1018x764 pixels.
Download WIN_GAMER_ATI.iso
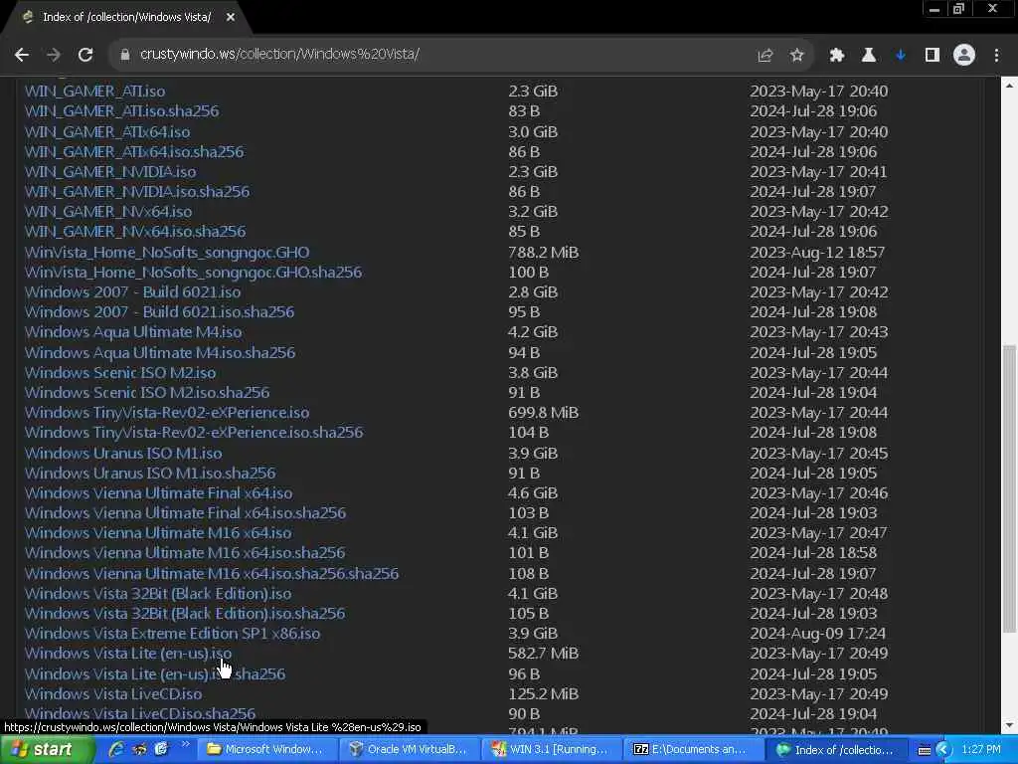tap(94, 92)
